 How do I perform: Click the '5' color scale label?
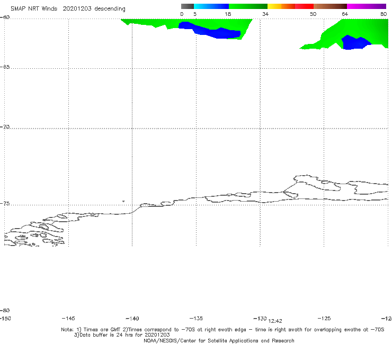tap(195, 14)
